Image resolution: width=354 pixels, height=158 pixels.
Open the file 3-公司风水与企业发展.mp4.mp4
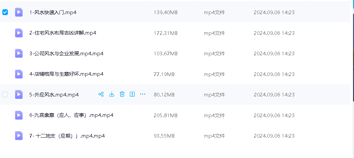(66, 54)
